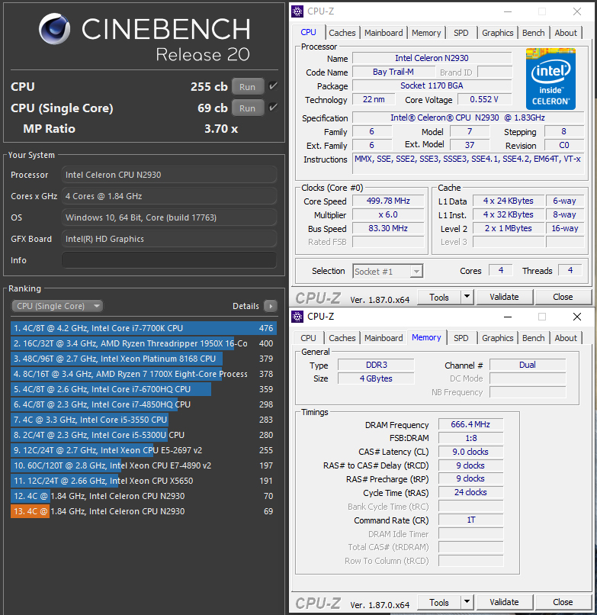This screenshot has width=597, height=615.
Task: Select About tab in bottom CPU-Z window
Action: coord(566,338)
